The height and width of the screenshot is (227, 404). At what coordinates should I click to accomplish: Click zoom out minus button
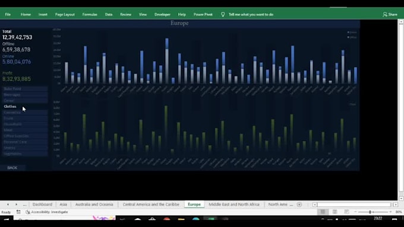pyautogui.click(x=355, y=212)
